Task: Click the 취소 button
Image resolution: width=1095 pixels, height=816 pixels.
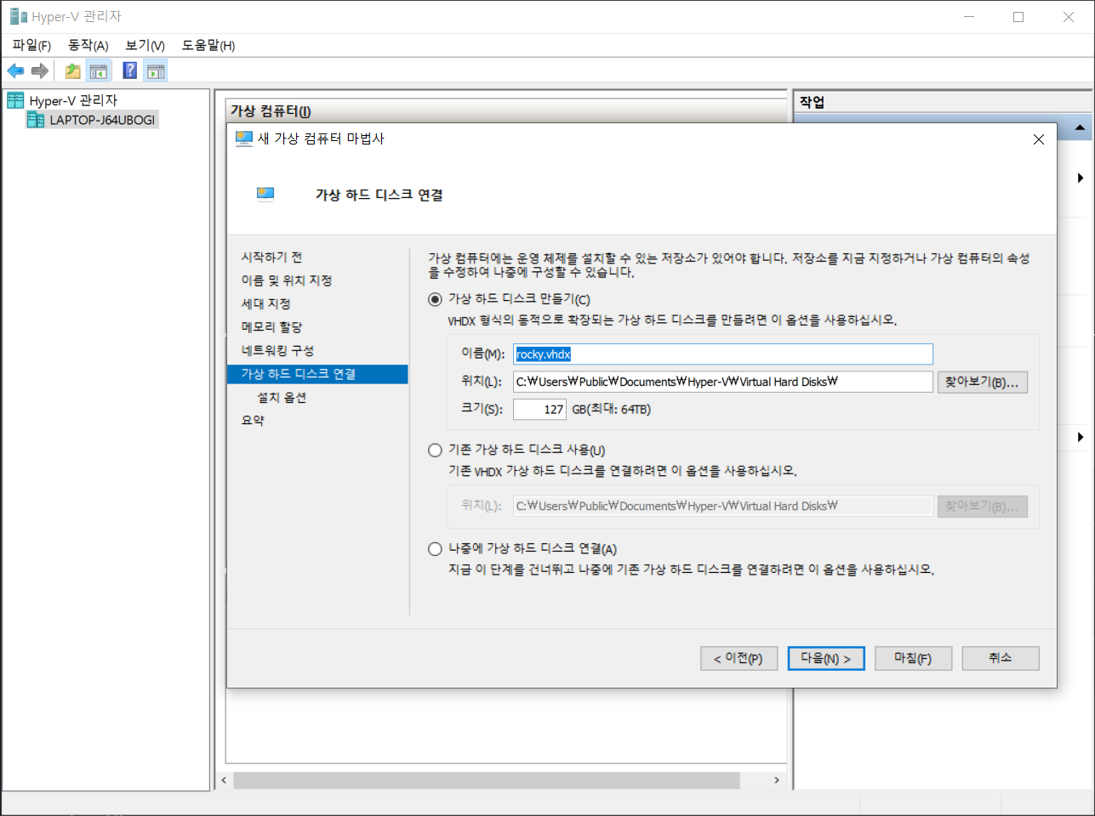Action: point(1001,659)
